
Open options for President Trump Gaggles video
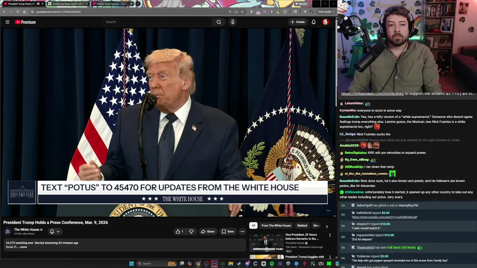coord(330,257)
